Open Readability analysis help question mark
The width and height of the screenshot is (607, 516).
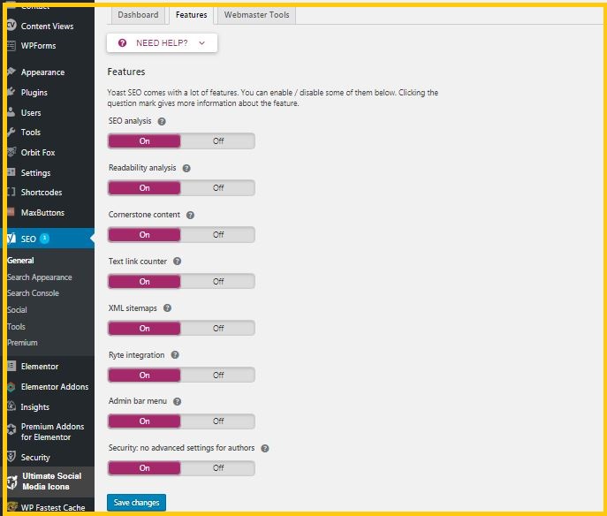(x=186, y=169)
